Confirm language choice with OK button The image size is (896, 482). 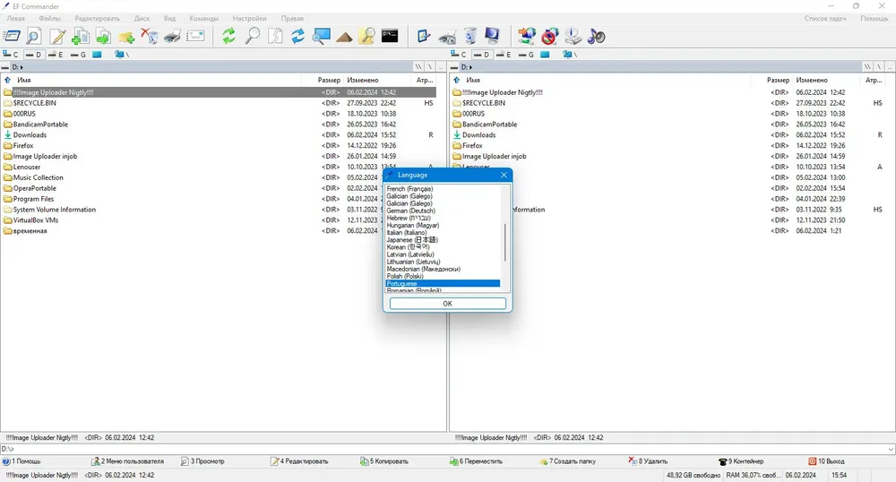(447, 303)
